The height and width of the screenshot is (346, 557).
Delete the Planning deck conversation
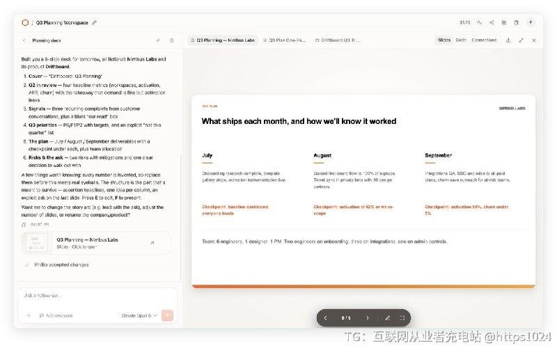(171, 40)
